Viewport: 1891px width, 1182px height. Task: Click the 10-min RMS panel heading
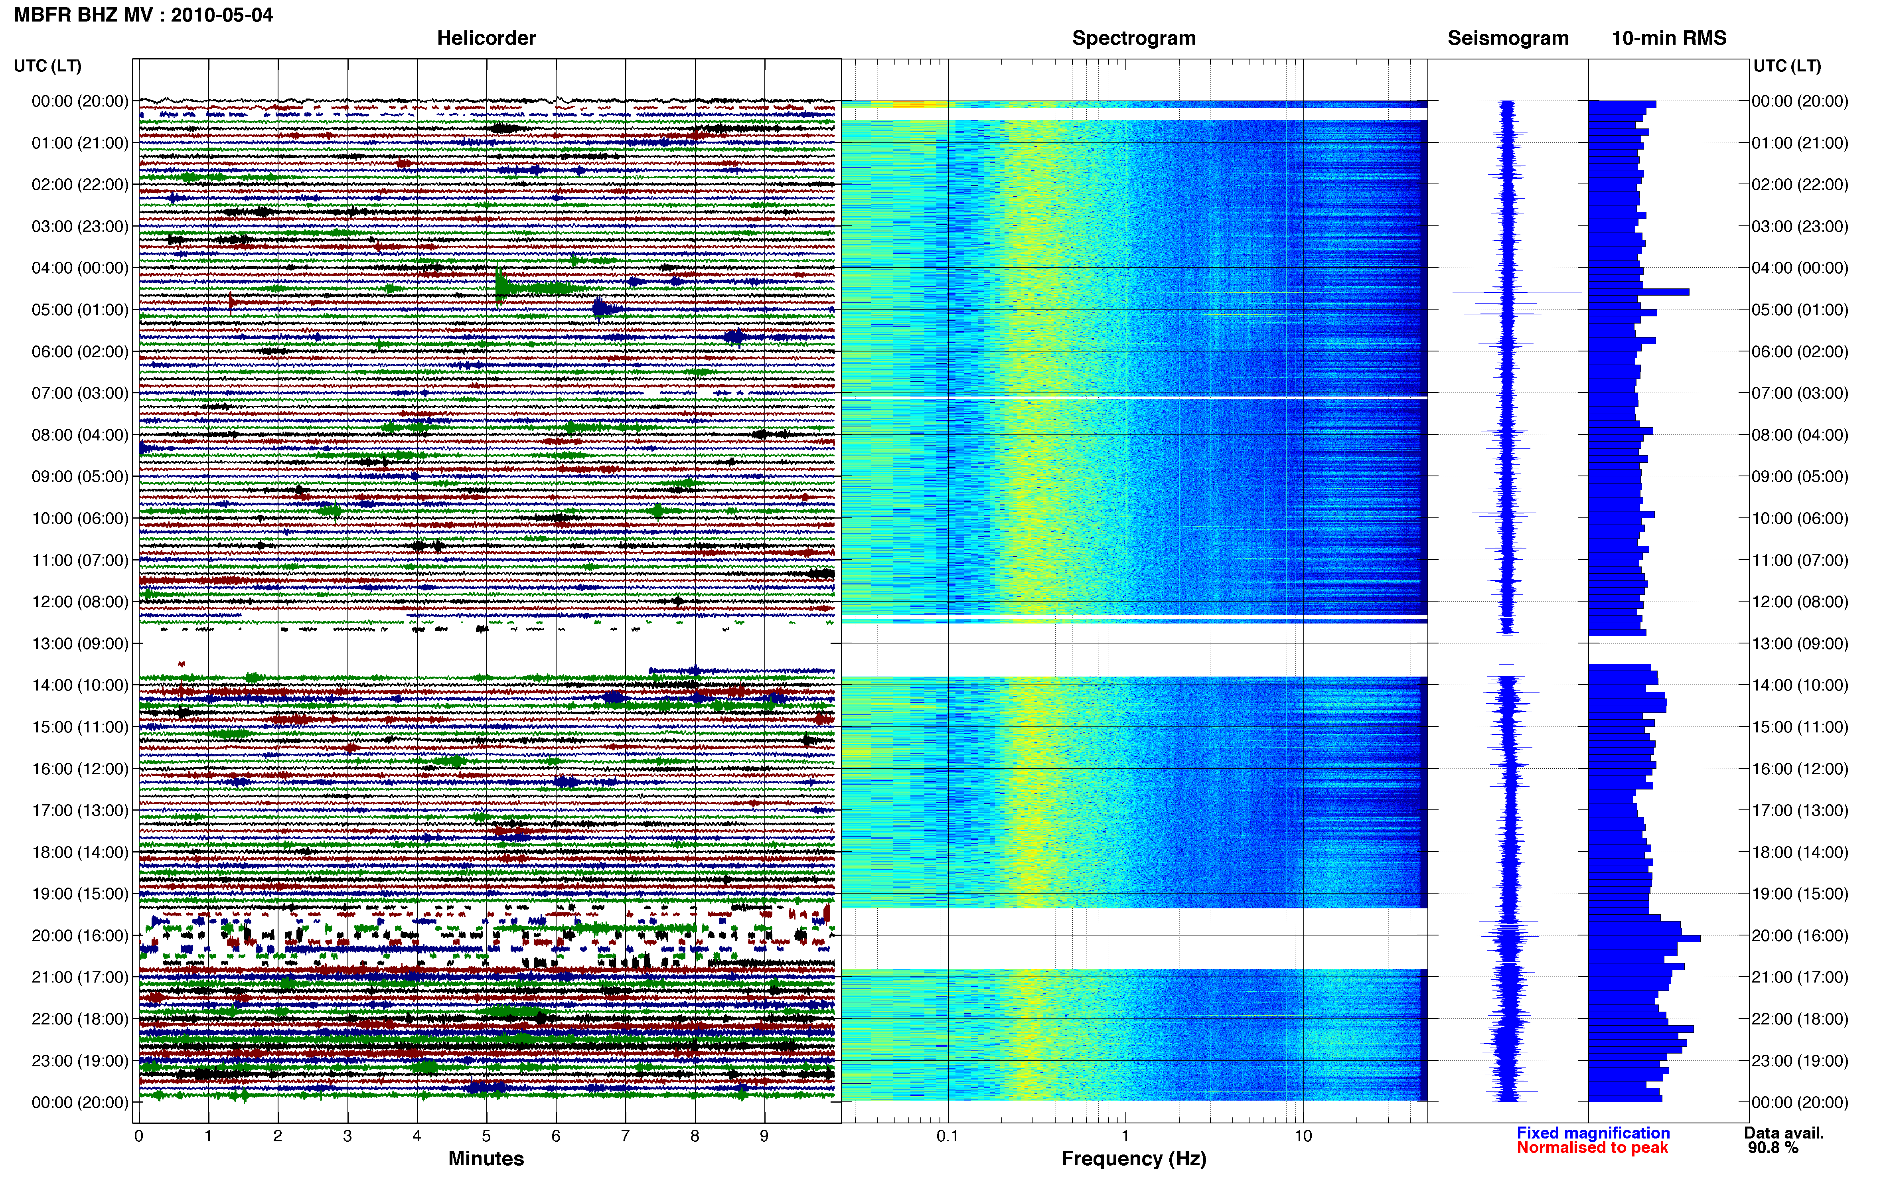(1669, 38)
